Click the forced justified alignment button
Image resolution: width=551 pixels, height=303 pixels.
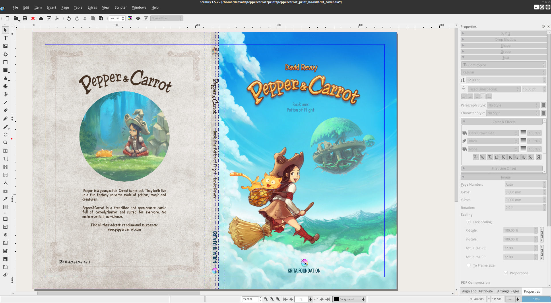(x=489, y=97)
